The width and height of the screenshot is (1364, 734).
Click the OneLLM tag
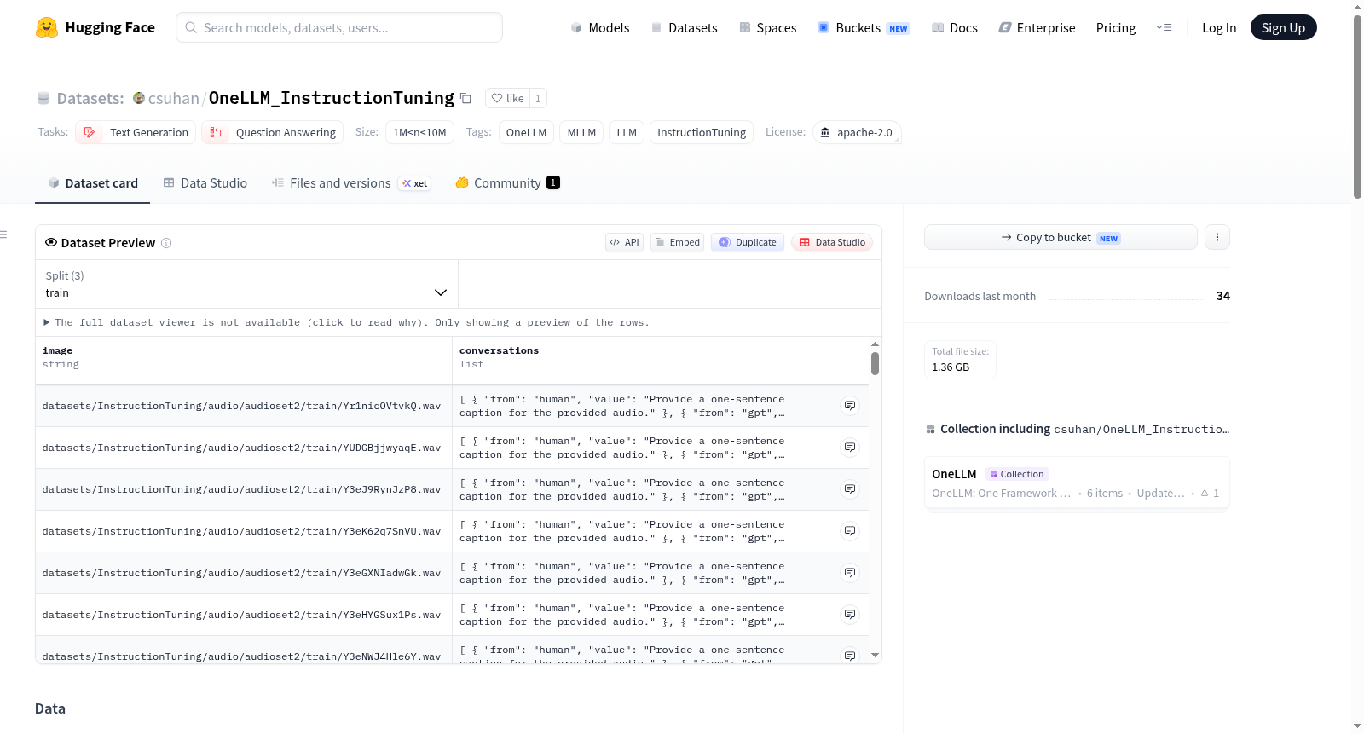[526, 132]
